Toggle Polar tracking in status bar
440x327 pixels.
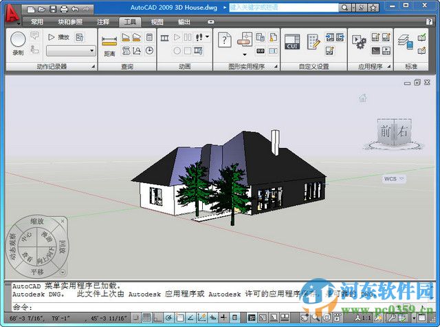(168, 318)
